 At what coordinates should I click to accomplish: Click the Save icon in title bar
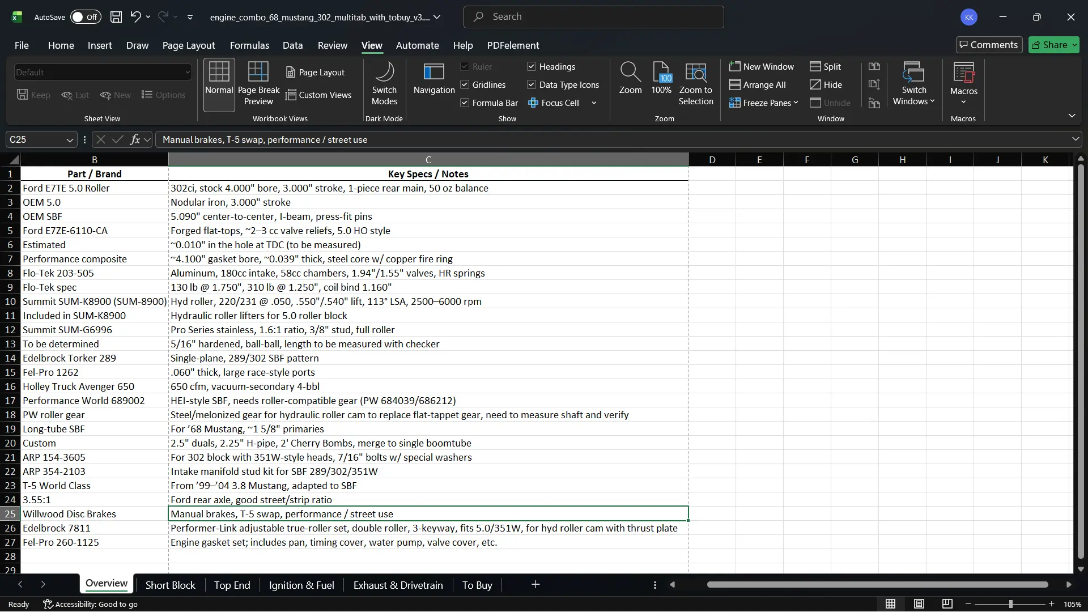point(116,17)
